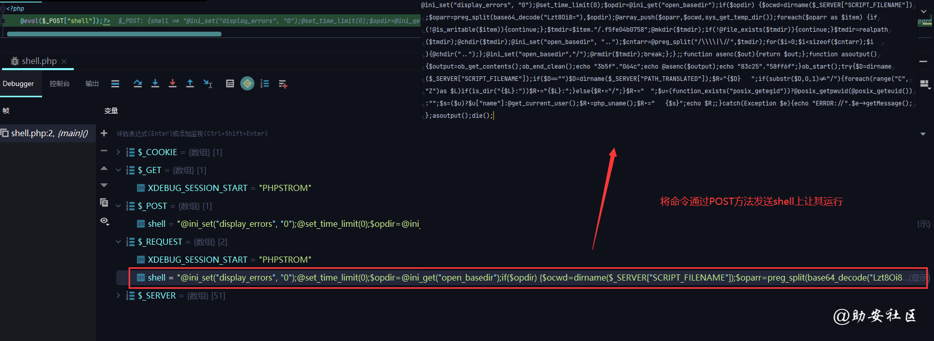Click the editor horizontal scrollbar
This screenshot has width=934, height=341.
(114, 34)
